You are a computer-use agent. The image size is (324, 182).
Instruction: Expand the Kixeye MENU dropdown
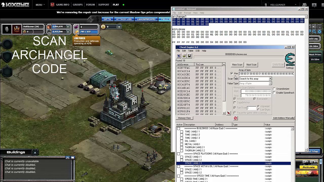tap(40, 5)
